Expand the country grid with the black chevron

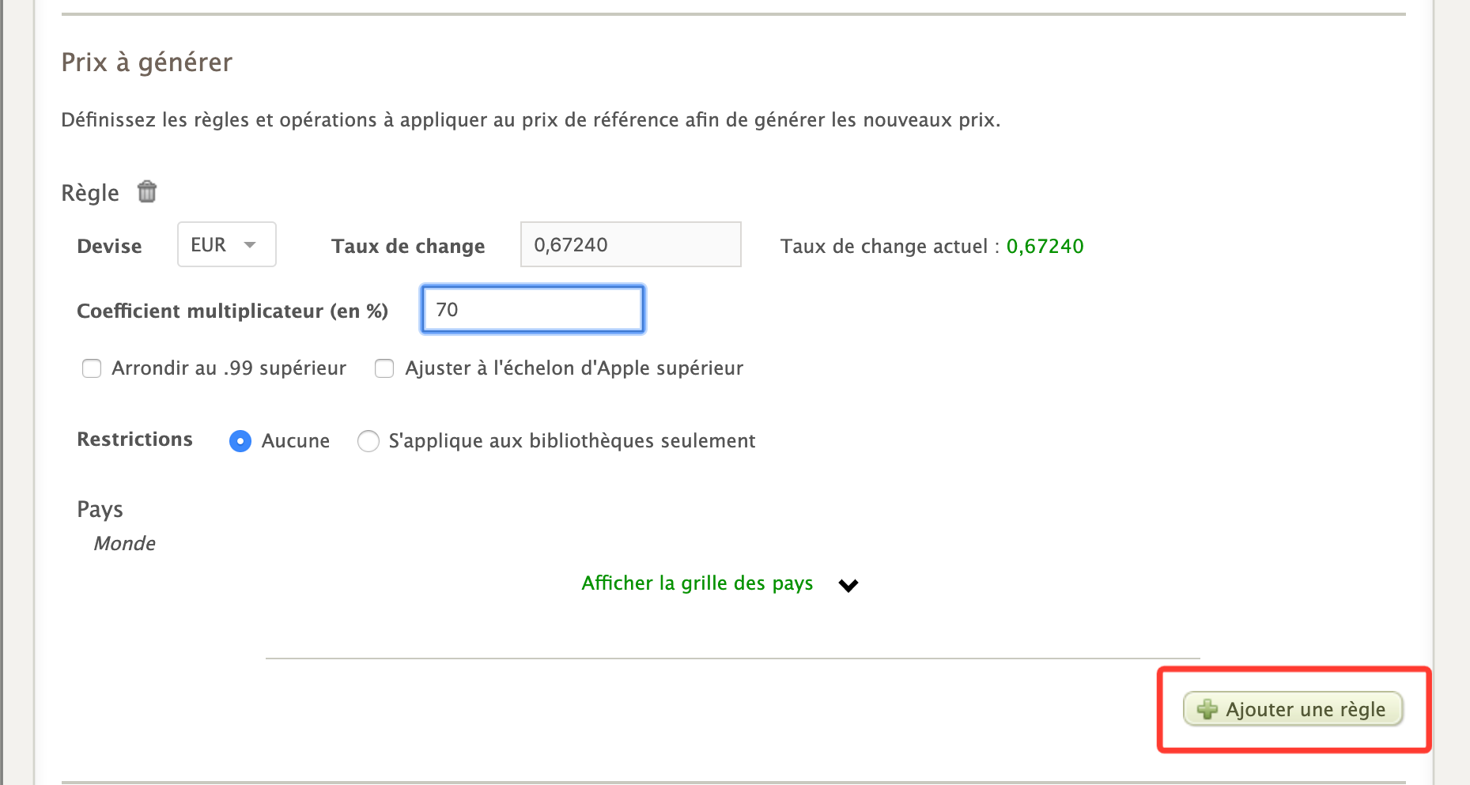pyautogui.click(x=848, y=585)
